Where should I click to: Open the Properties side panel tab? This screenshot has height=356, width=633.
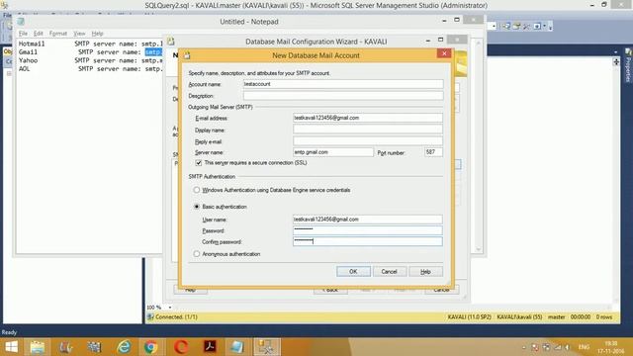(628, 65)
